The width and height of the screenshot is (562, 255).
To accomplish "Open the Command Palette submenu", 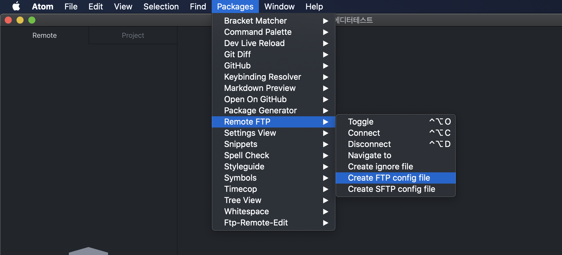I will [x=258, y=32].
